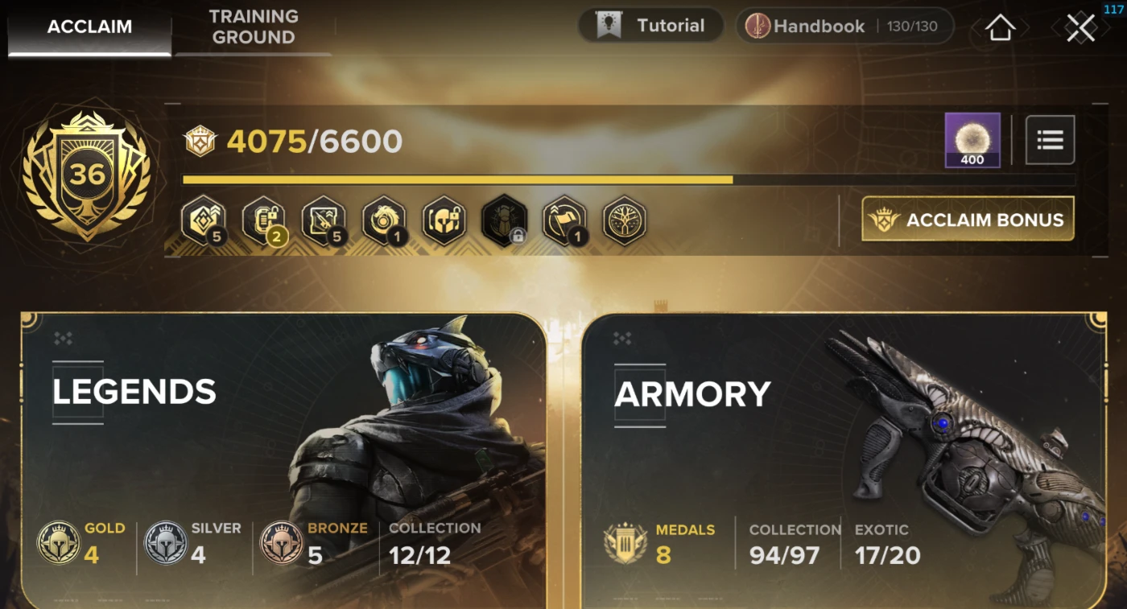Open the purple 400 reward item
The image size is (1127, 609).
click(972, 140)
